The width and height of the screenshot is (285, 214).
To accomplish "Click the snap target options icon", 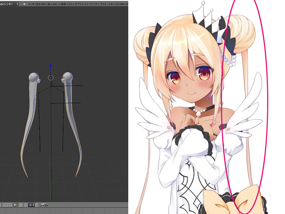I will [37, 205].
